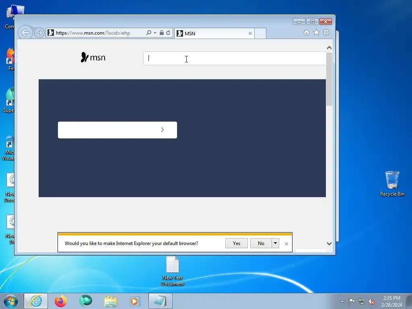Select the Recycle Bin desktop icon

(x=392, y=183)
